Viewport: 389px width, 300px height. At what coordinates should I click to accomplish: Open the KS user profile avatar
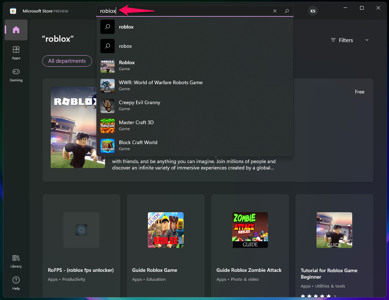313,11
